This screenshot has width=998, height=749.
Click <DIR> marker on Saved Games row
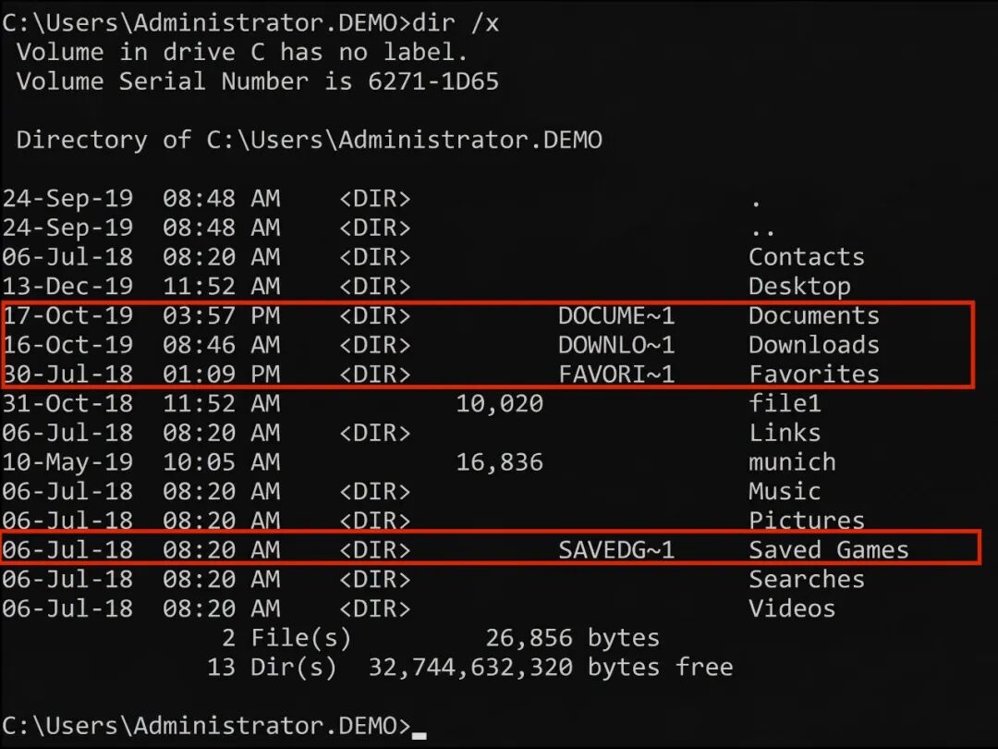point(375,550)
